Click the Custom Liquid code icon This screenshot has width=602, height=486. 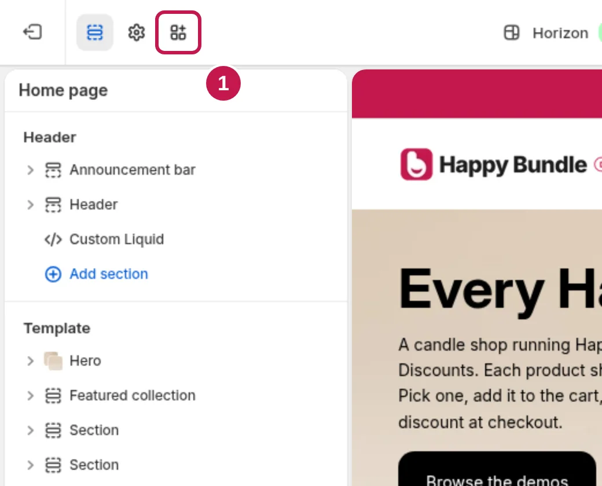(x=53, y=240)
